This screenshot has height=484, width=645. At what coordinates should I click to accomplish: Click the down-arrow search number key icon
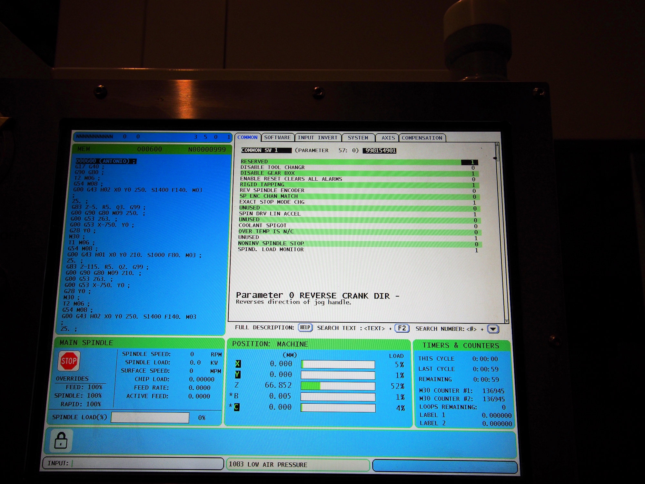pos(493,329)
